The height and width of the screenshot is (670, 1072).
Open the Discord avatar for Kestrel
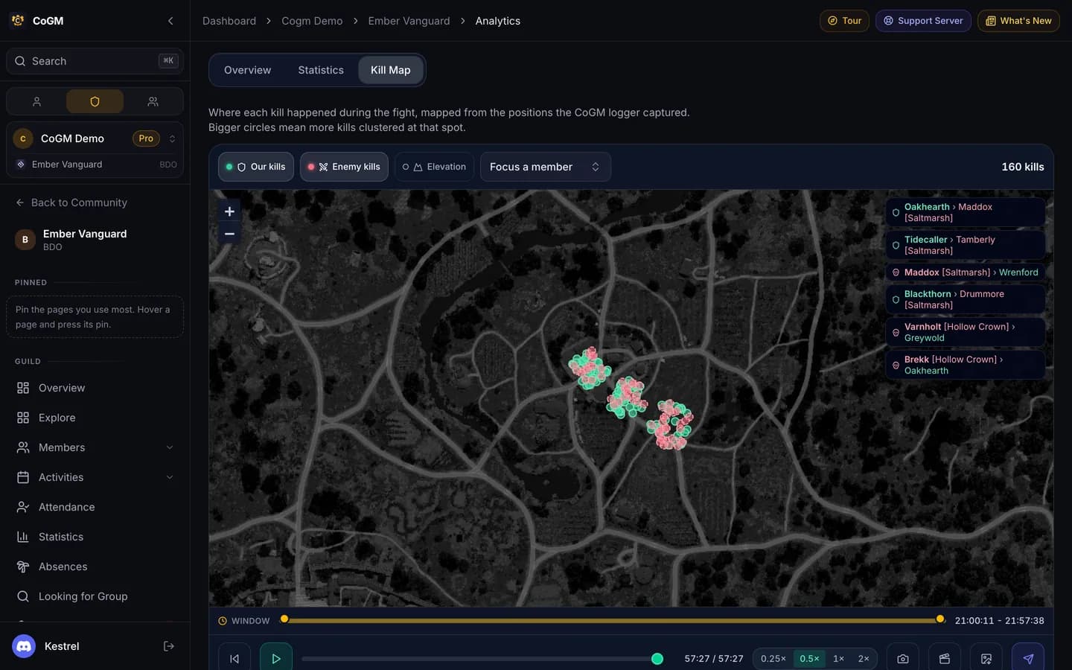[x=24, y=646]
